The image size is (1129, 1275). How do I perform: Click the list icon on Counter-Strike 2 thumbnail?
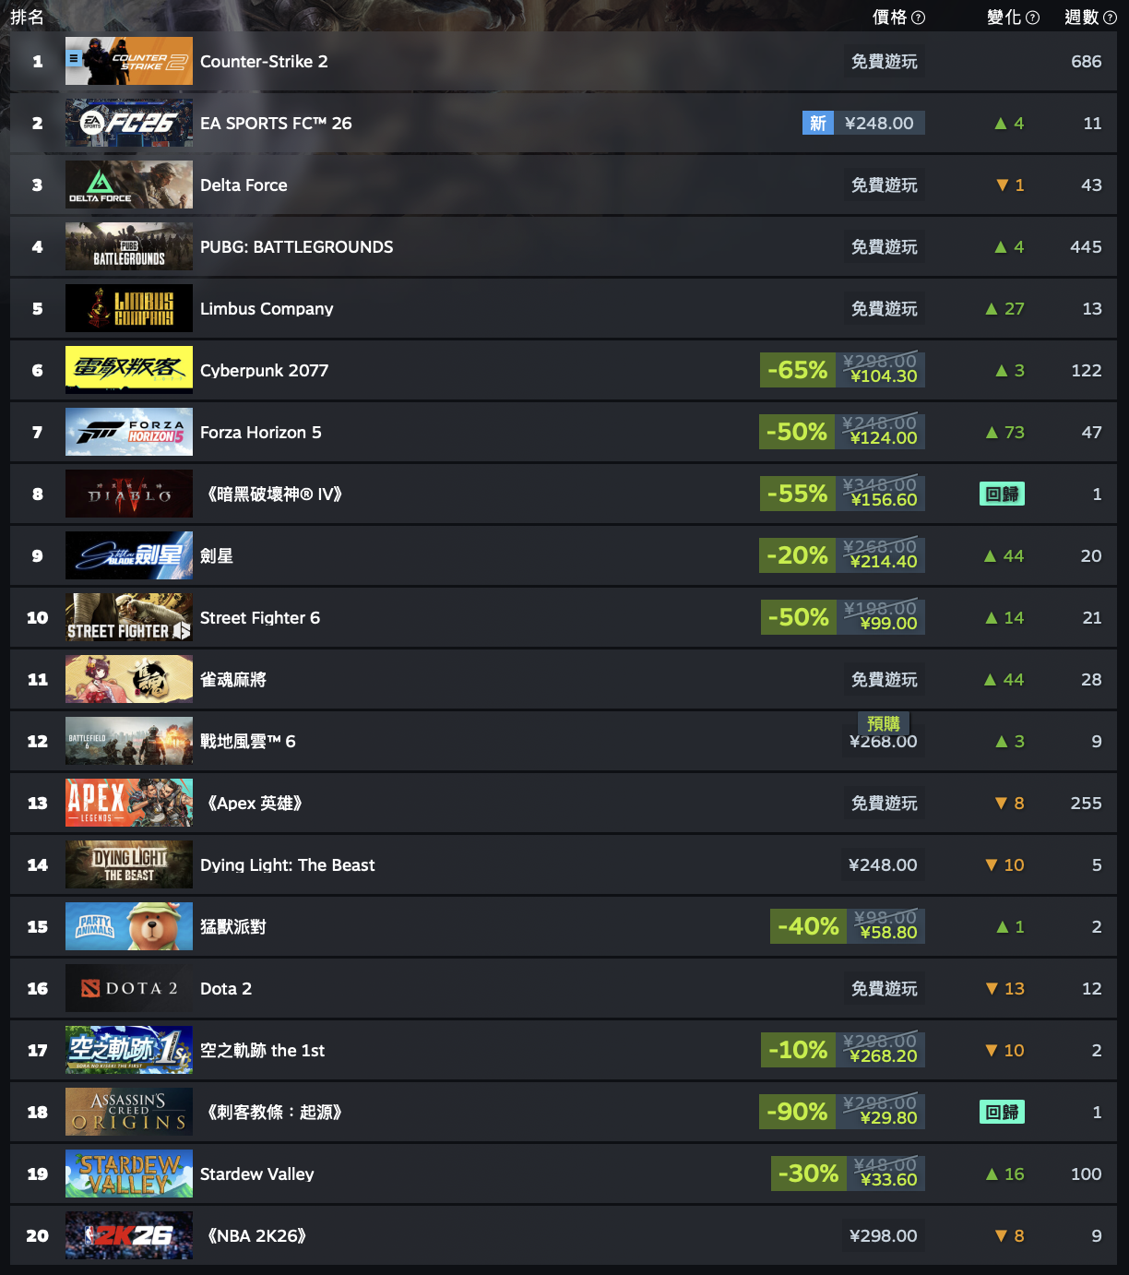[74, 58]
